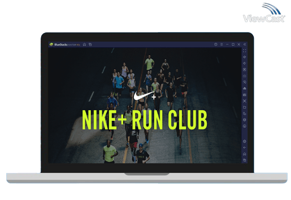Open the macro recorder sidebar icon
This screenshot has height=200, width=291.
click(245, 95)
